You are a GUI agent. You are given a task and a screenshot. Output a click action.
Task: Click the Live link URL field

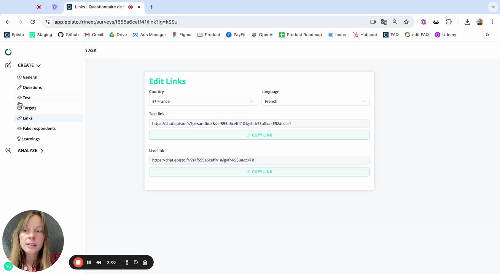[259, 160]
